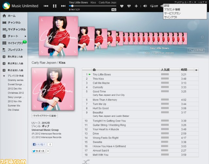This screenshot has width=209, height=164.
Task: Select track This Kiss
Action: (x=98, y=79)
